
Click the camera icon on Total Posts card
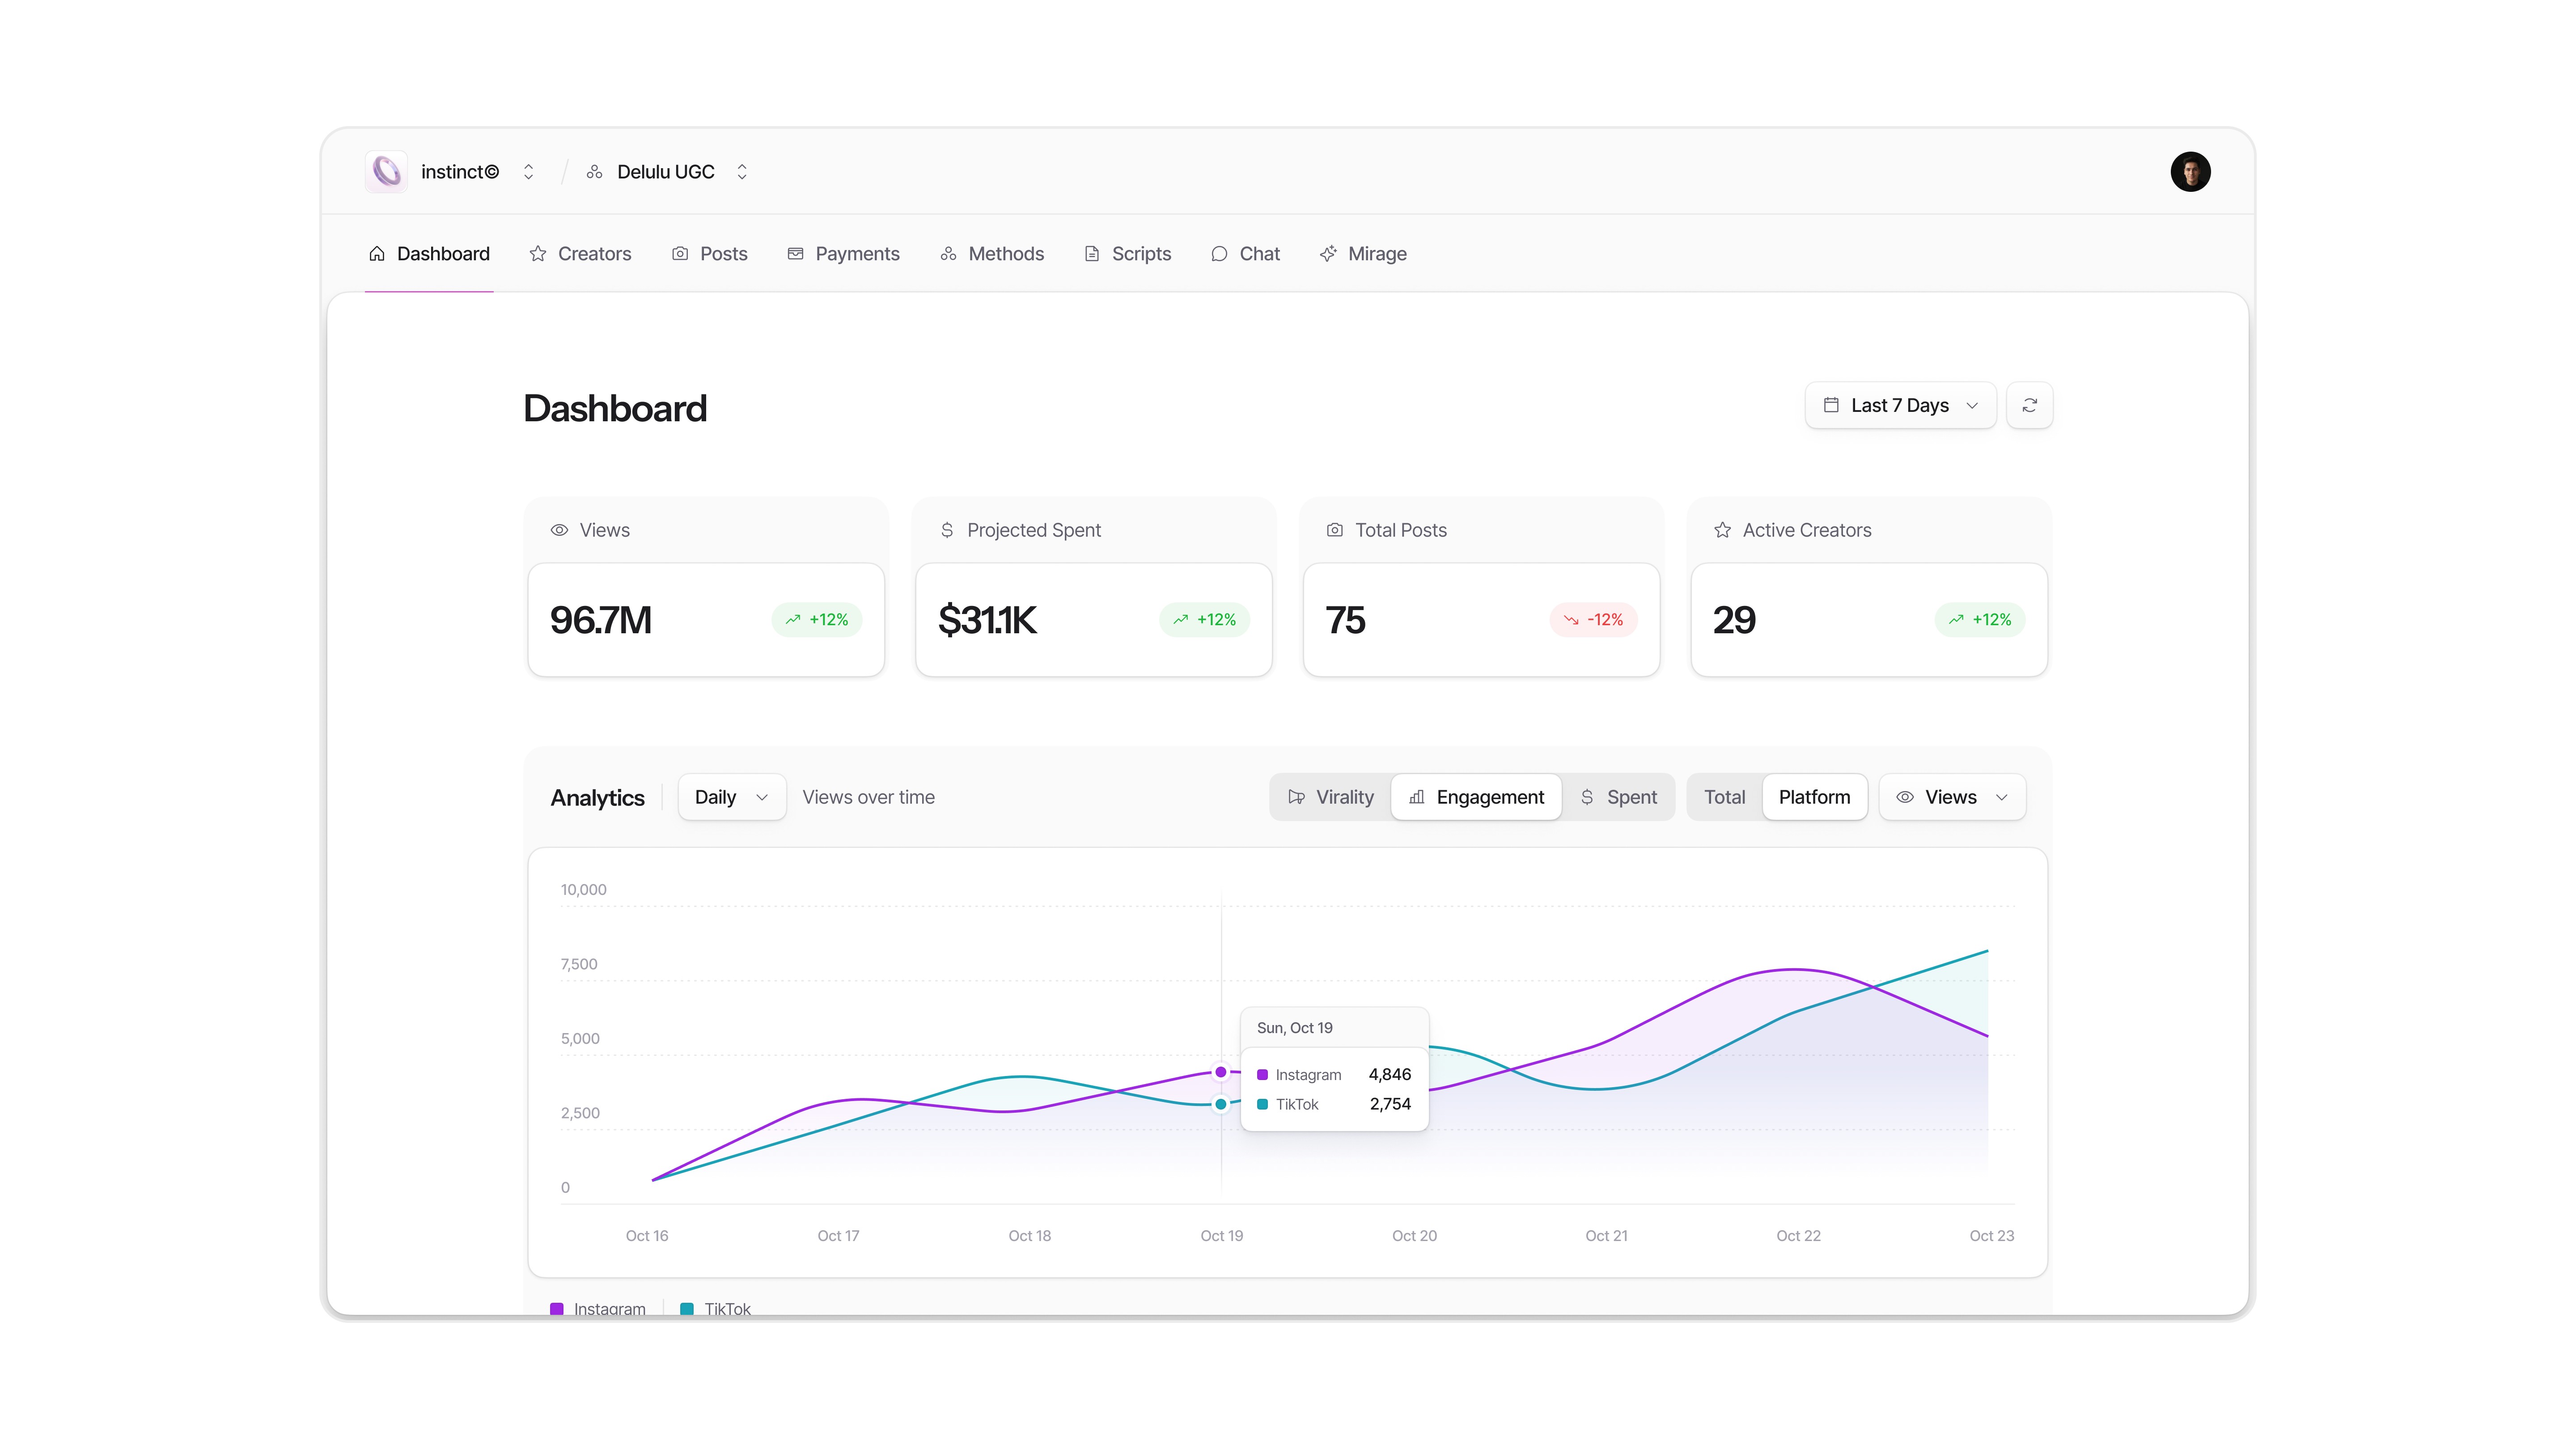coord(1334,530)
